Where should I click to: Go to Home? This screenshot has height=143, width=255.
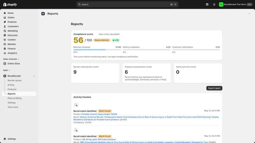tap(11, 13)
